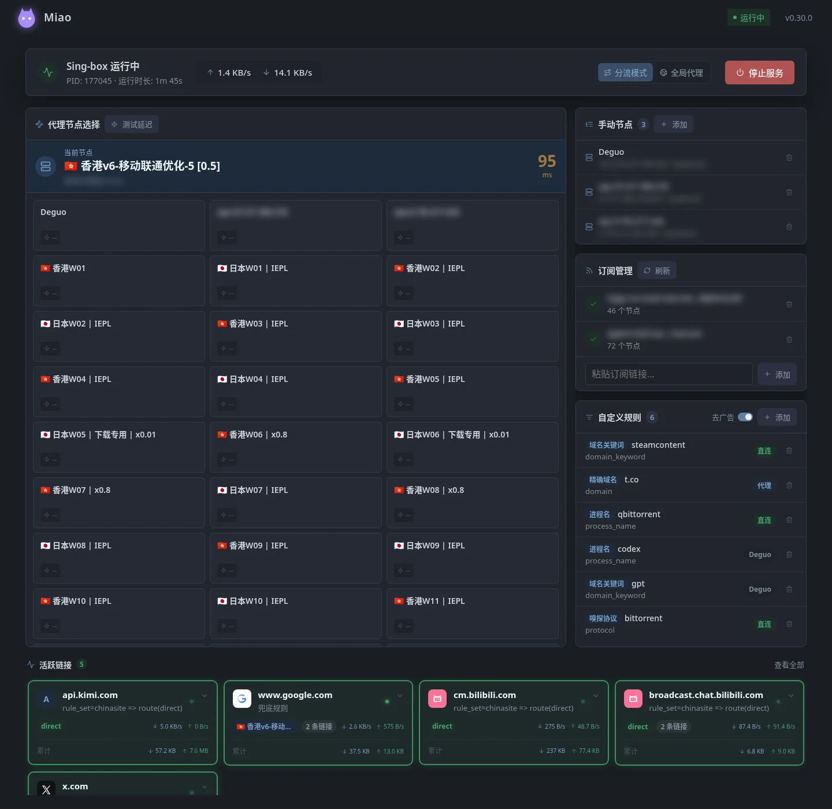The image size is (832, 809).
Task: Select the 日本W10 | IEPL node
Action: pyautogui.click(x=296, y=614)
